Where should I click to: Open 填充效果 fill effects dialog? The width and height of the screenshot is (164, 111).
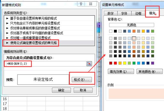pyautogui.click(x=121, y=71)
